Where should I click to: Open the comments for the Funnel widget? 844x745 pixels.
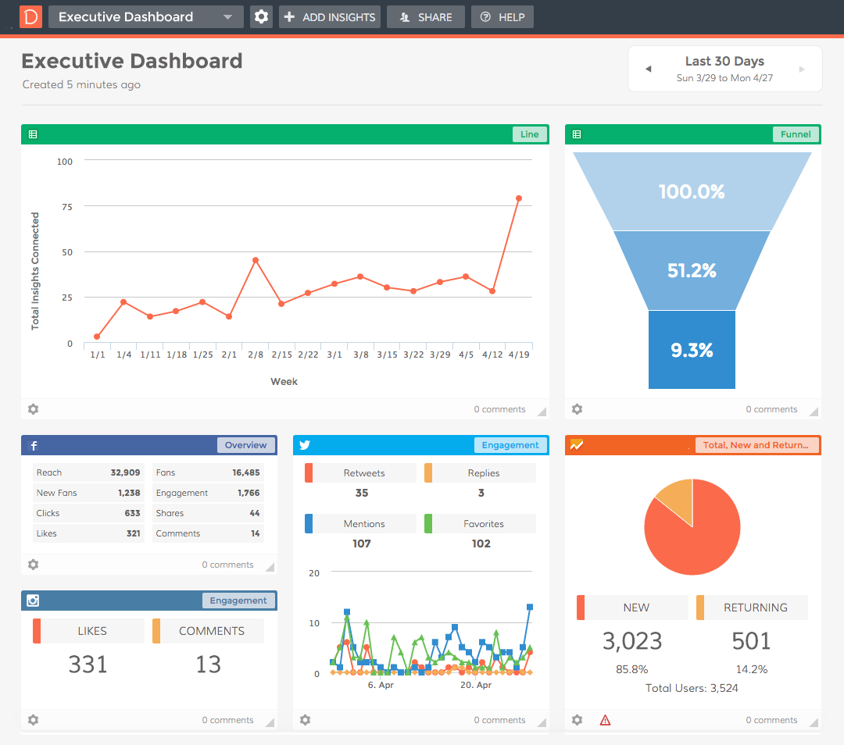pyautogui.click(x=771, y=408)
